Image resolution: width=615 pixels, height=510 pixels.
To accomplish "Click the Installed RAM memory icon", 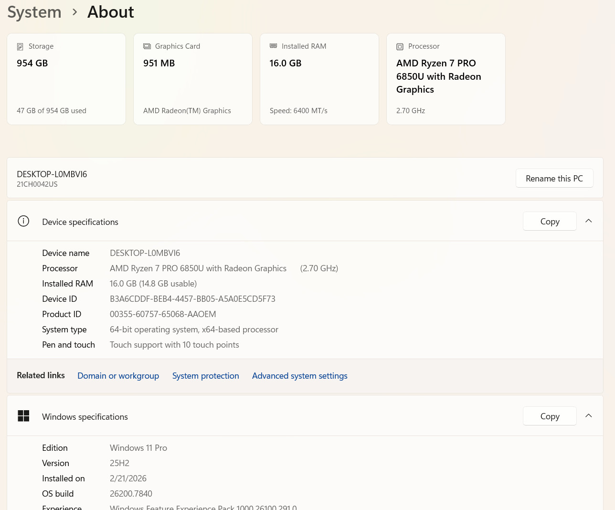I will 274,46.
